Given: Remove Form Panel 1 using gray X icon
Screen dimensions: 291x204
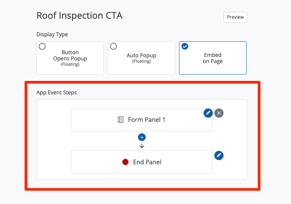Looking at the screenshot, I should coord(219,113).
